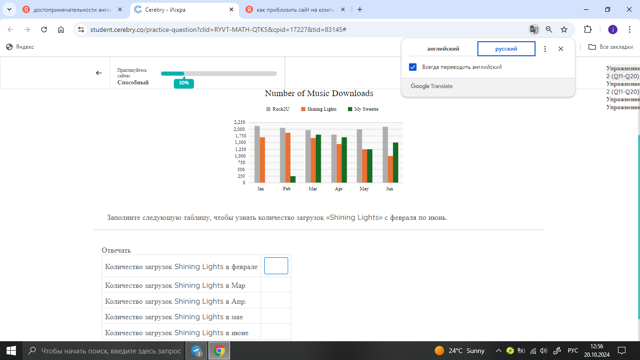Open Google Translate icon in address bar
The height and width of the screenshot is (360, 640).
pos(534,30)
